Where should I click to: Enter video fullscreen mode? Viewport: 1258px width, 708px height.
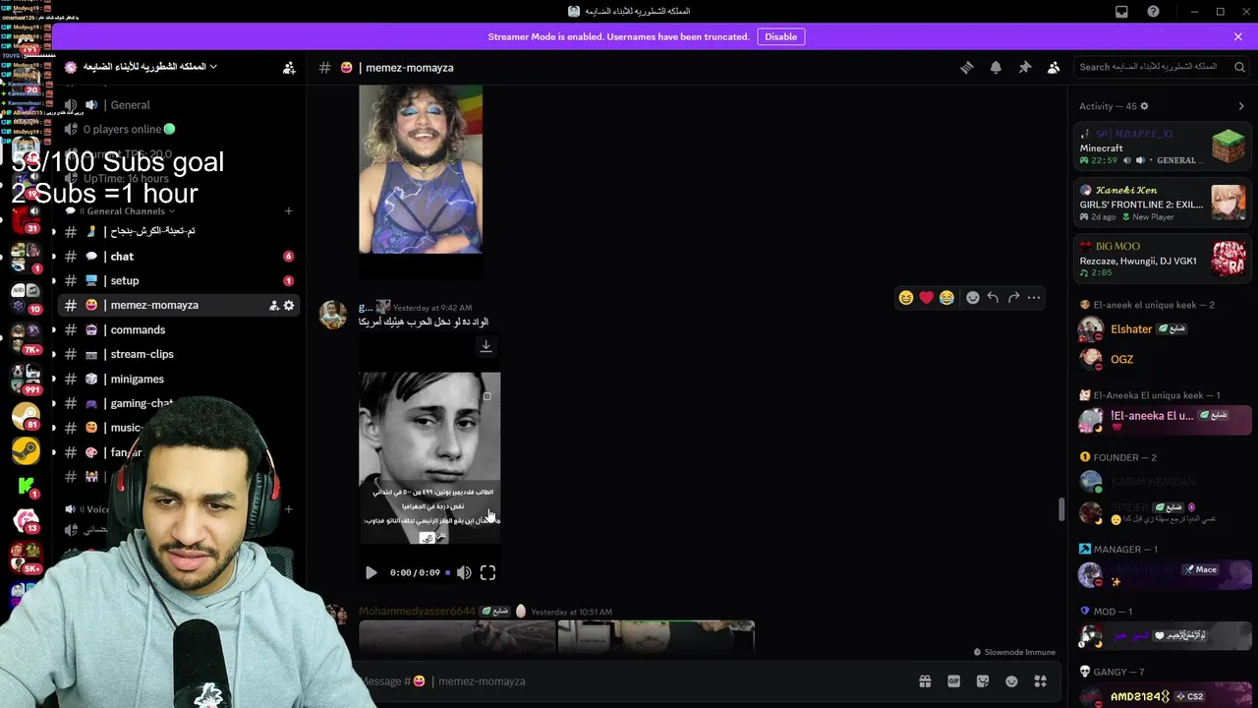click(x=487, y=572)
